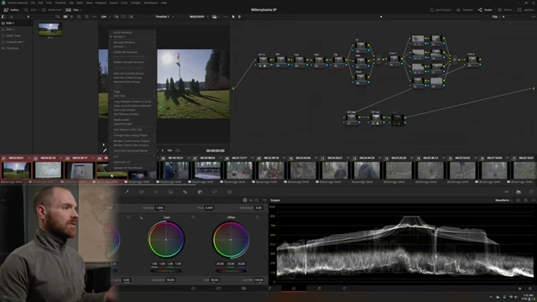537x302 pixels.
Task: Expand the Flags submenu
Action: click(x=133, y=91)
